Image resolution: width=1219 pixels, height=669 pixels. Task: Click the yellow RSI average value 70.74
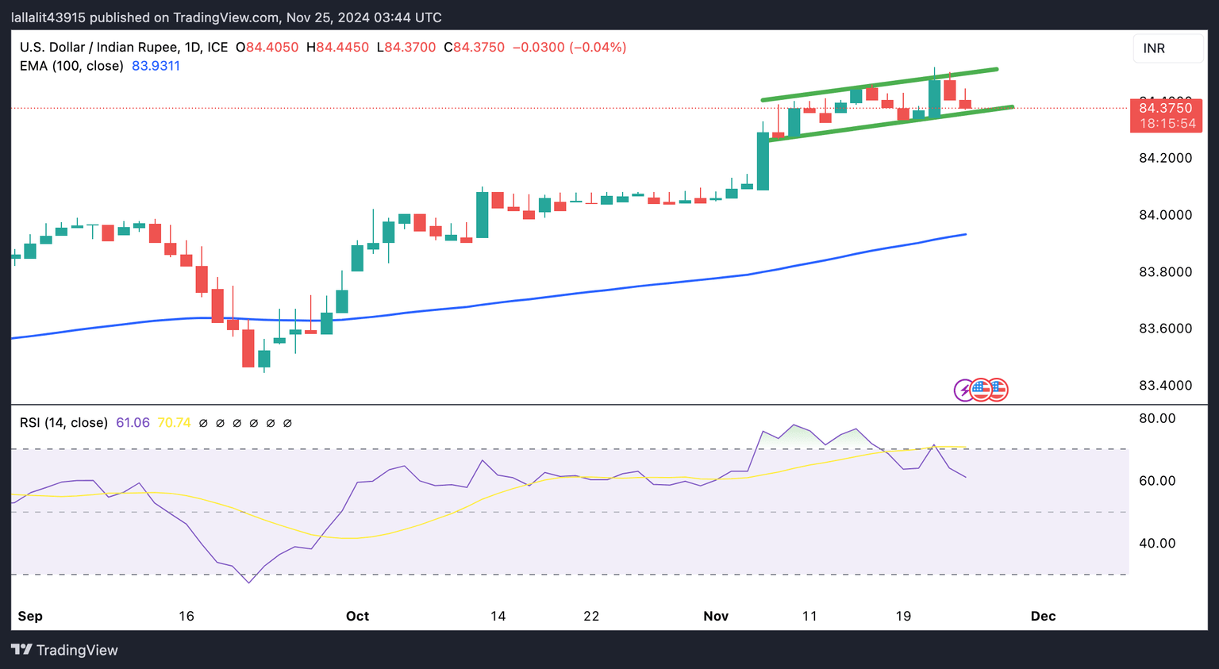(x=174, y=423)
